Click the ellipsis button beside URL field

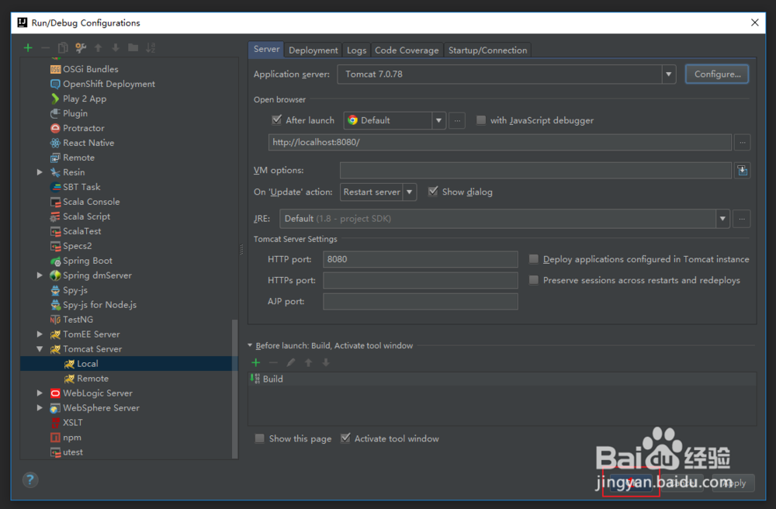[743, 143]
